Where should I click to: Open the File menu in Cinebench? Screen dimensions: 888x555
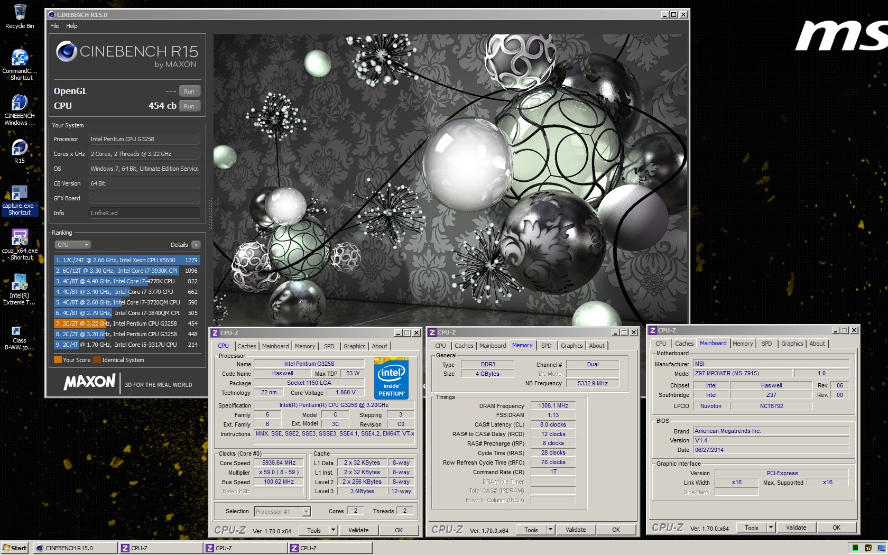pos(54,26)
